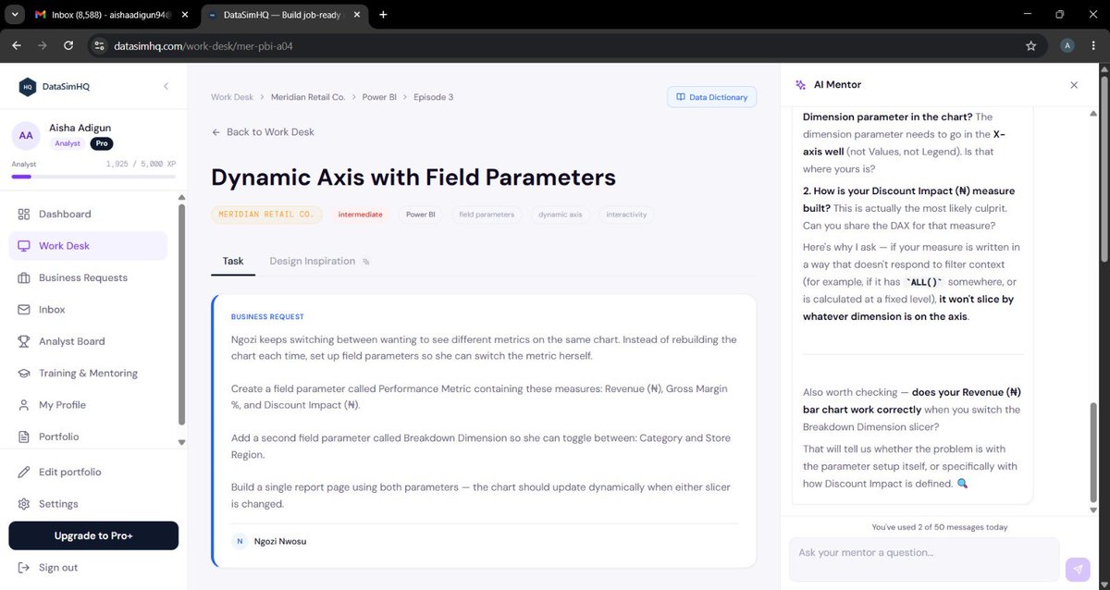
Task: Open Edit portfolio
Action: (x=92, y=473)
